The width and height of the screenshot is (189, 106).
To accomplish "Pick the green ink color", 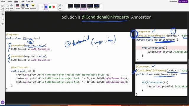I will (x=50, y=7).
